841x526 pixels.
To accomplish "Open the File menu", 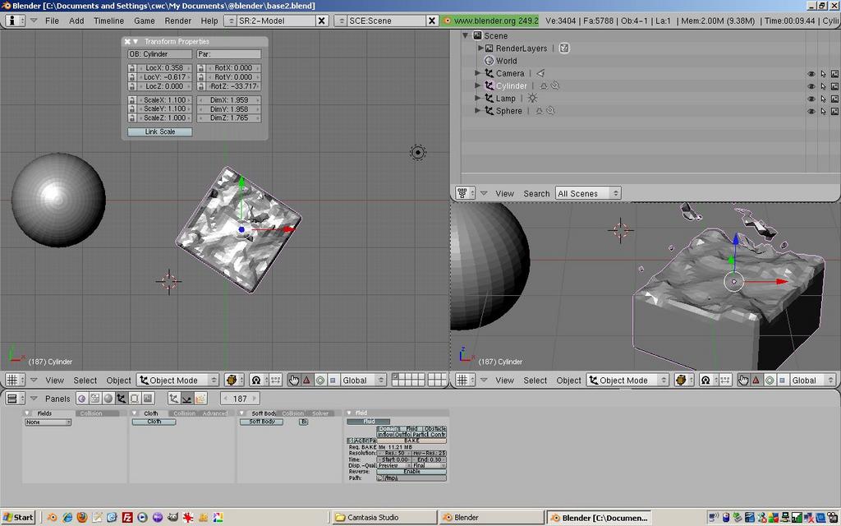I will (52, 21).
